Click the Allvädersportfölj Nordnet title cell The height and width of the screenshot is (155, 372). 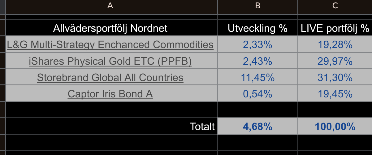110,29
